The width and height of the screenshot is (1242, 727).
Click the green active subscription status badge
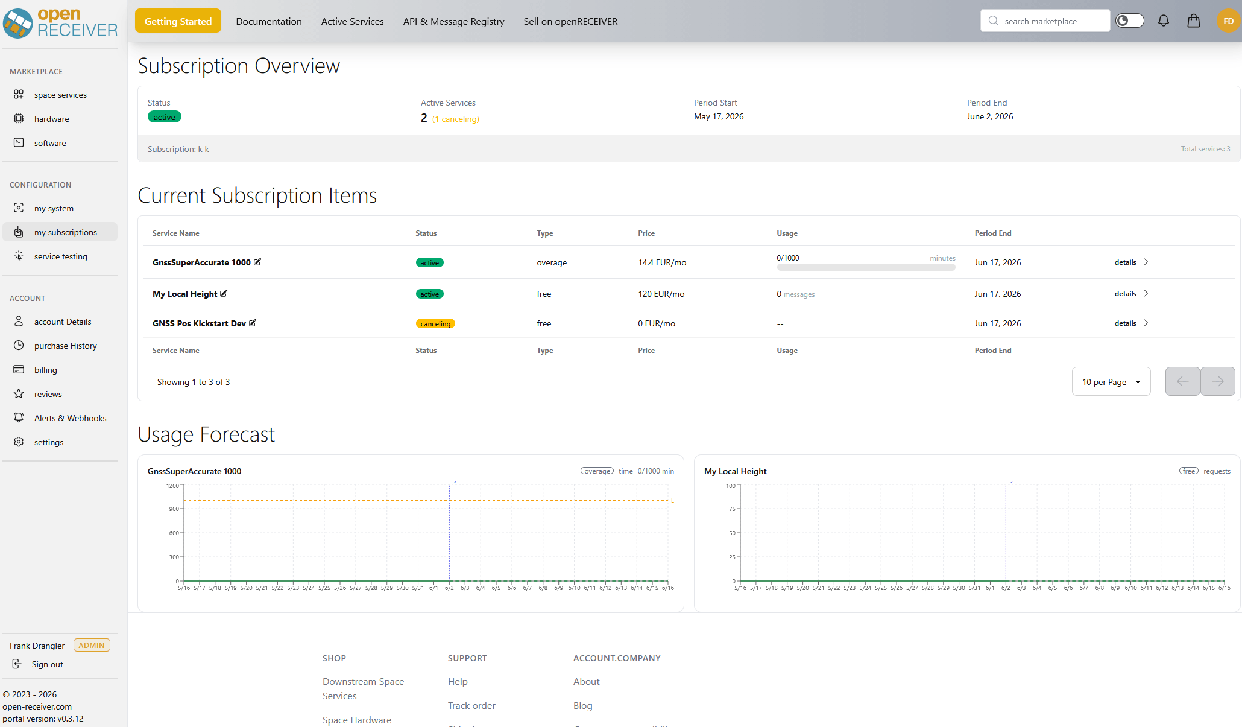pos(164,117)
